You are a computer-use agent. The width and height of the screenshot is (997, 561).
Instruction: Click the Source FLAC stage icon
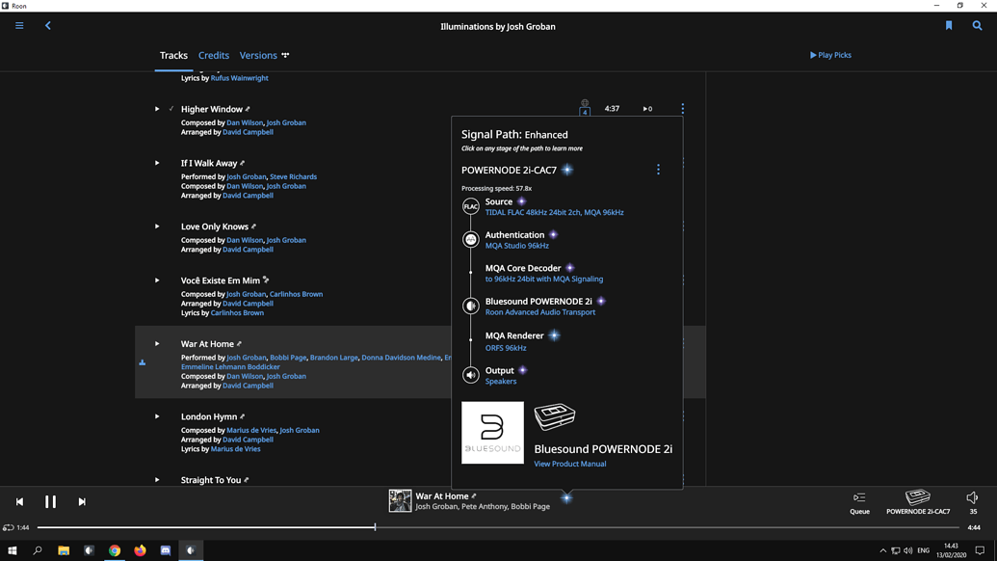click(x=471, y=206)
